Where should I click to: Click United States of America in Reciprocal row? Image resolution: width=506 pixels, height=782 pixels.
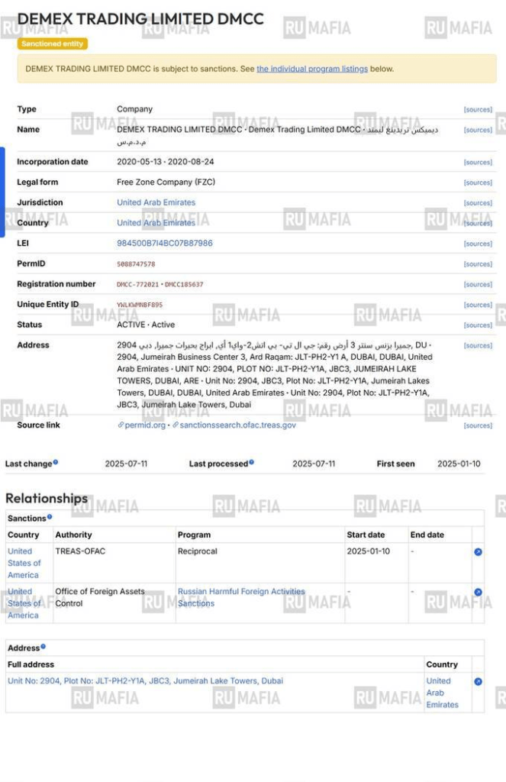(24, 563)
